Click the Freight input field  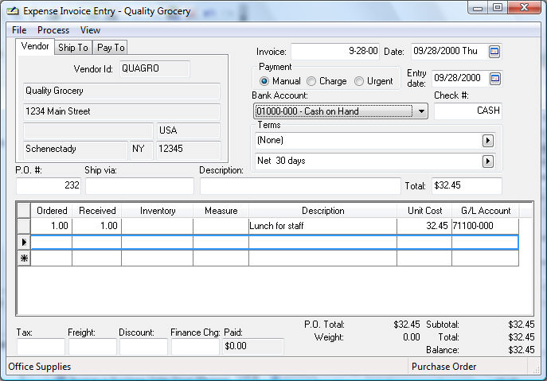point(92,347)
